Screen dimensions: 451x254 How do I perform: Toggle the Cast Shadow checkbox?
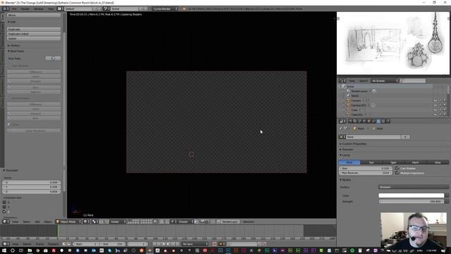397,168
